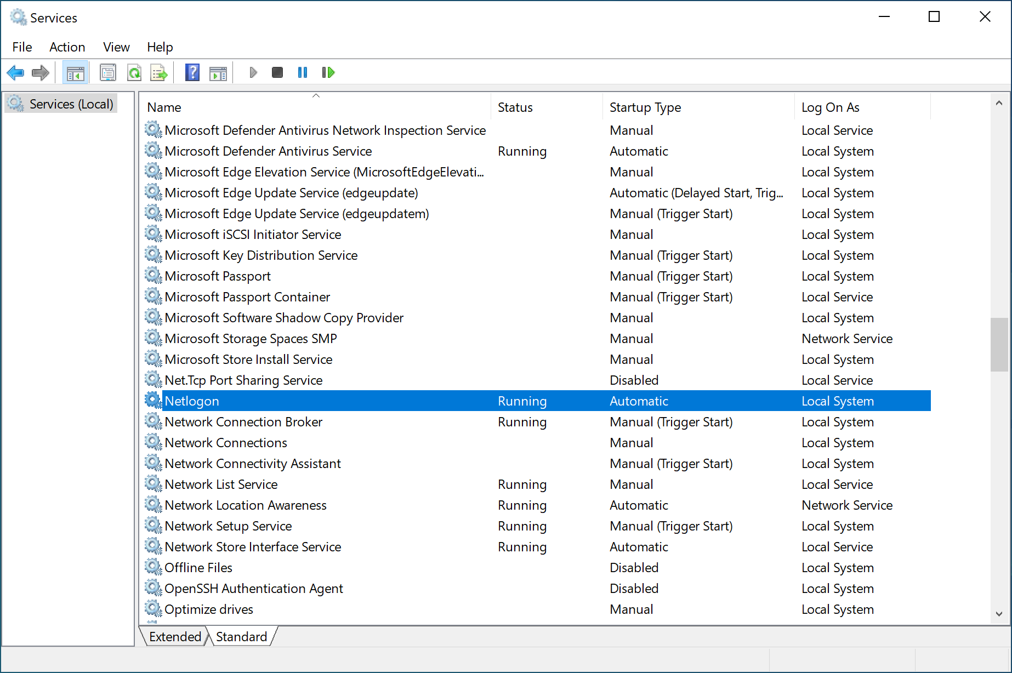This screenshot has height=673, width=1012.
Task: Open Properties via toolbar icon
Action: tap(108, 72)
